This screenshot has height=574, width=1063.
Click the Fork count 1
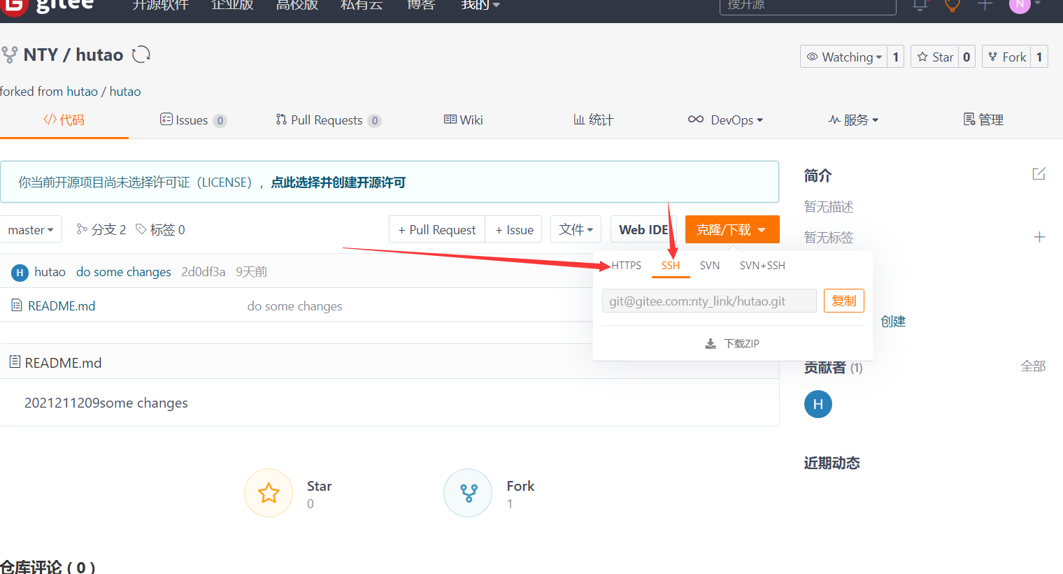1039,57
